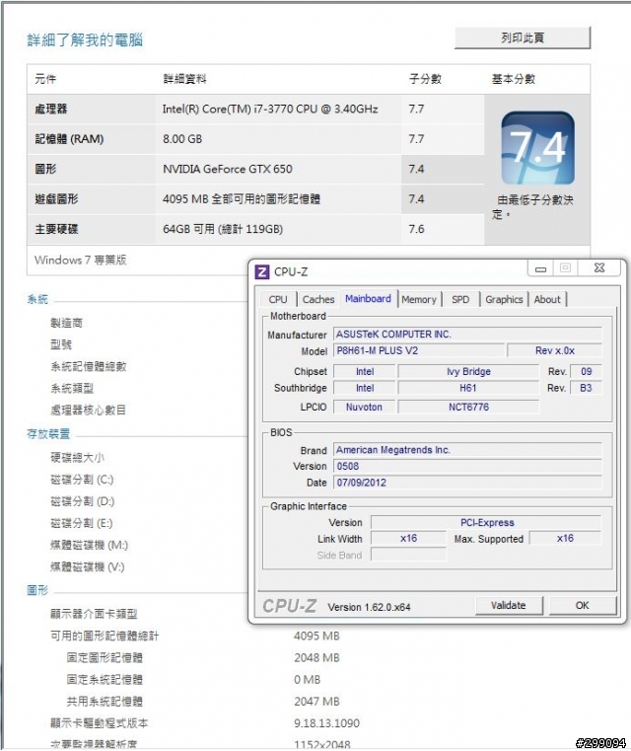The image size is (631, 751).
Task: Click the BIOS Date 07/09/2012 field
Action: pos(467,483)
